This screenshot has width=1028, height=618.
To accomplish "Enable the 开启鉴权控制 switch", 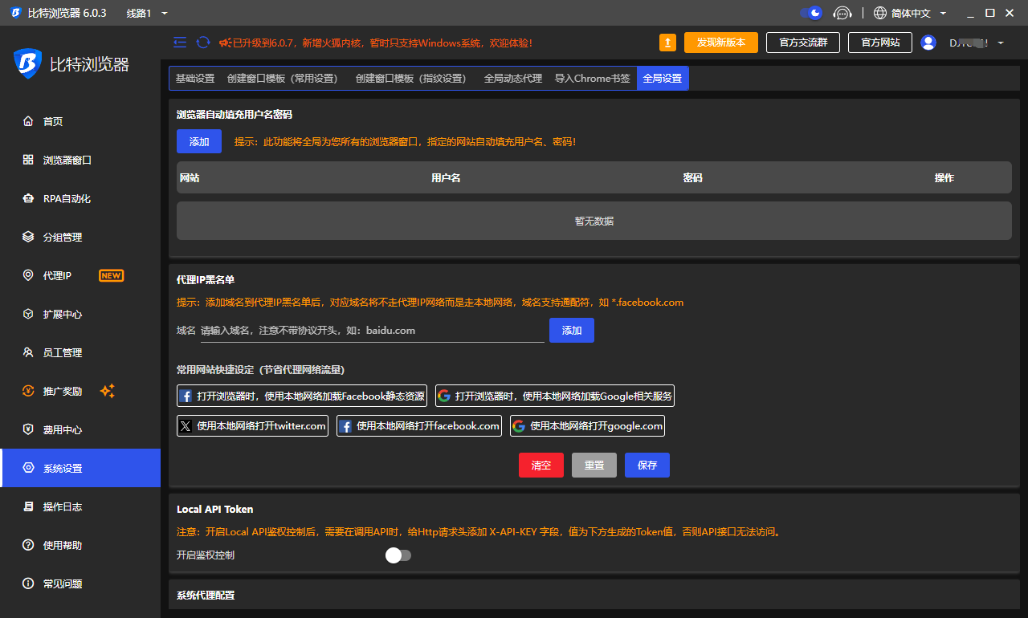I will [x=398, y=555].
